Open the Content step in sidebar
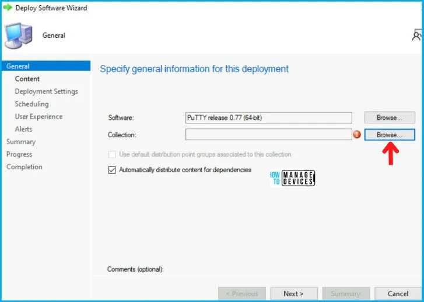 click(27, 79)
